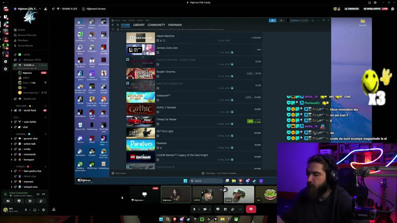Open Minecraft from the bottom Windows taskbar
The image size is (397, 223).
(202, 220)
